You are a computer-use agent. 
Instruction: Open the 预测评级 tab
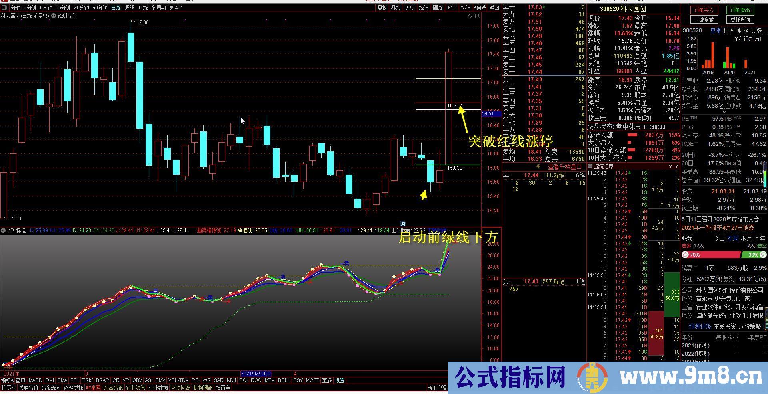click(x=700, y=327)
